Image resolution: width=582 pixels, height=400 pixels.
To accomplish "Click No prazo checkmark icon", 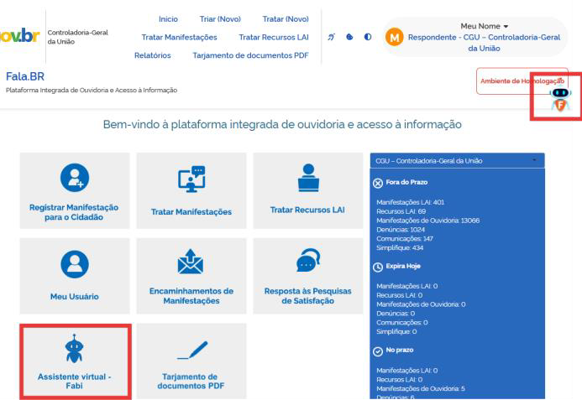I will pos(378,351).
